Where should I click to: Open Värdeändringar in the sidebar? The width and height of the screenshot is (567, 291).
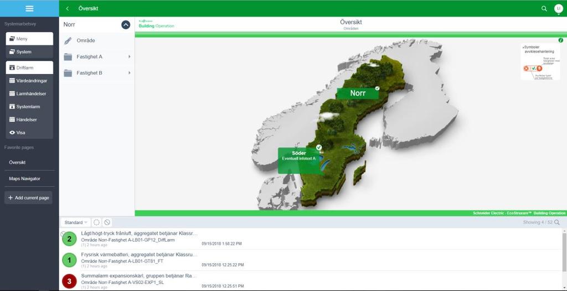click(x=29, y=81)
